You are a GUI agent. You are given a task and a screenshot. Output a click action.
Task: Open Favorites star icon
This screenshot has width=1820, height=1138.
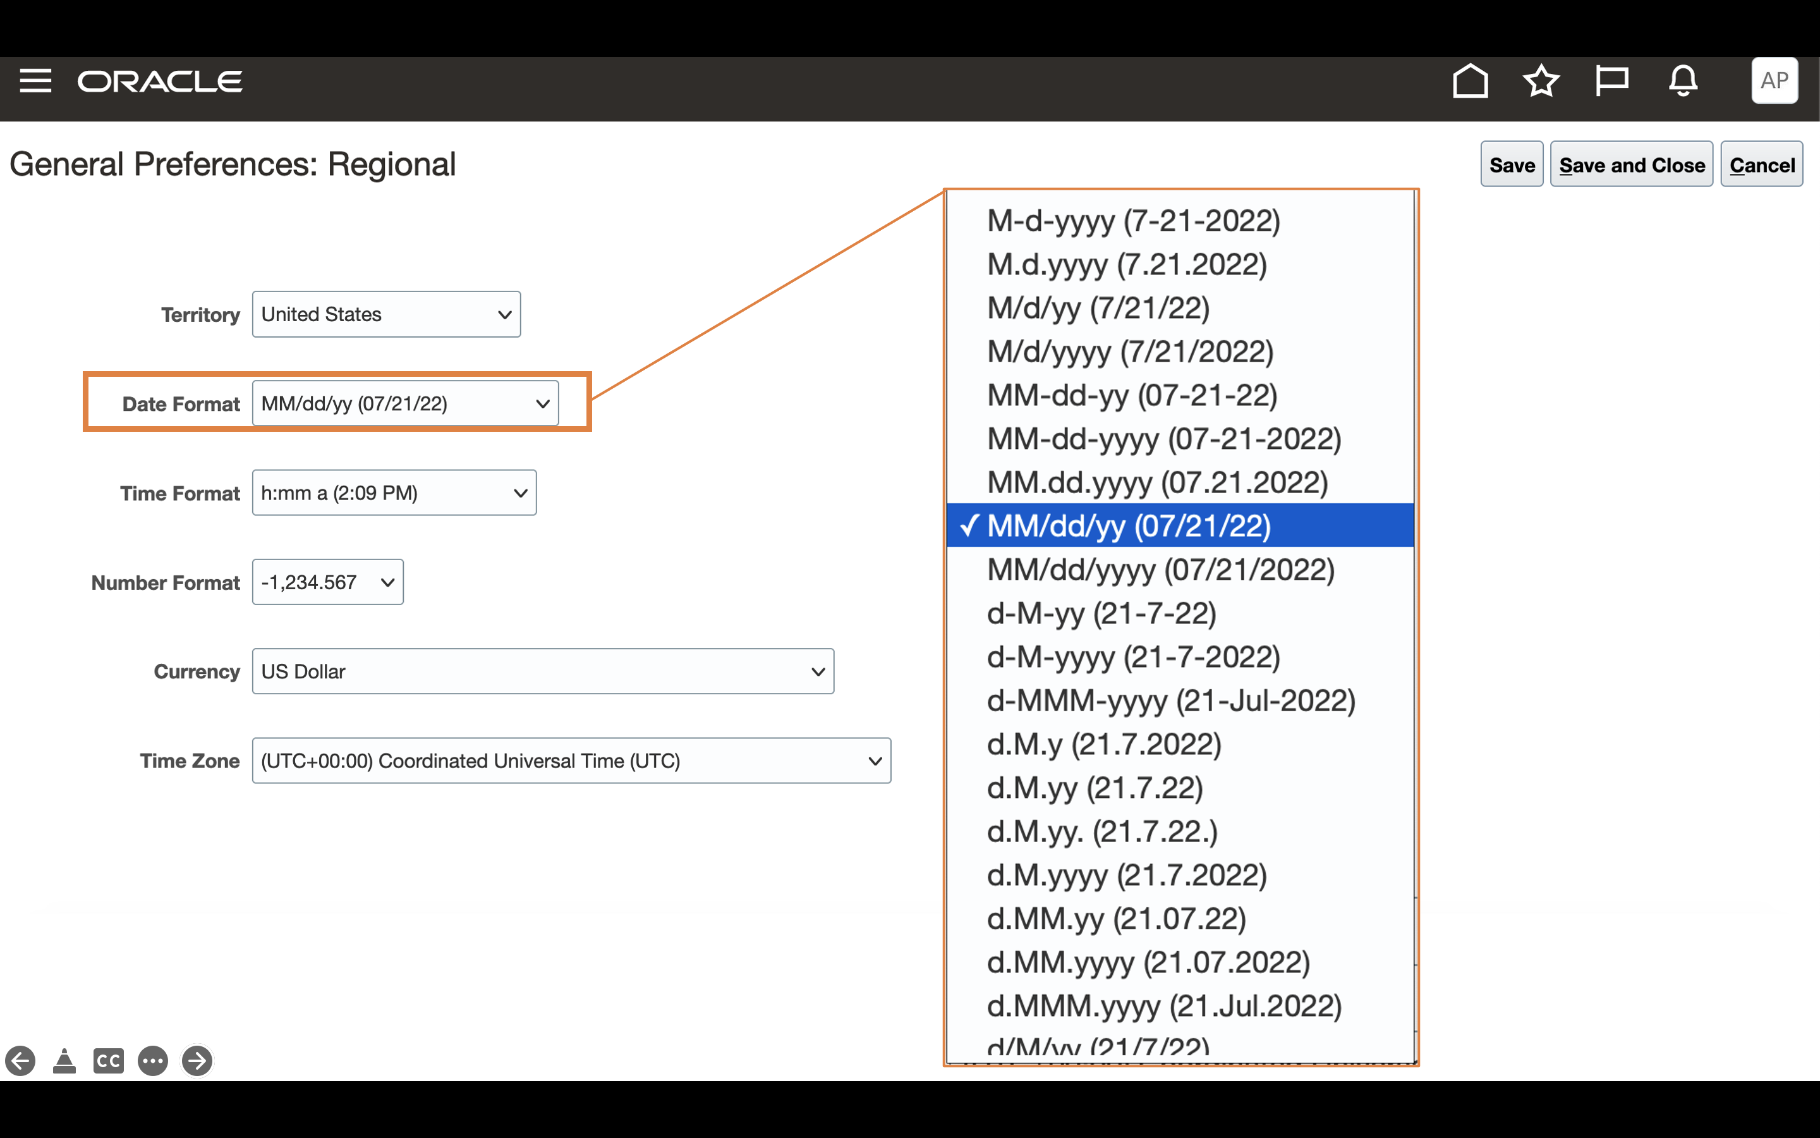click(1540, 80)
